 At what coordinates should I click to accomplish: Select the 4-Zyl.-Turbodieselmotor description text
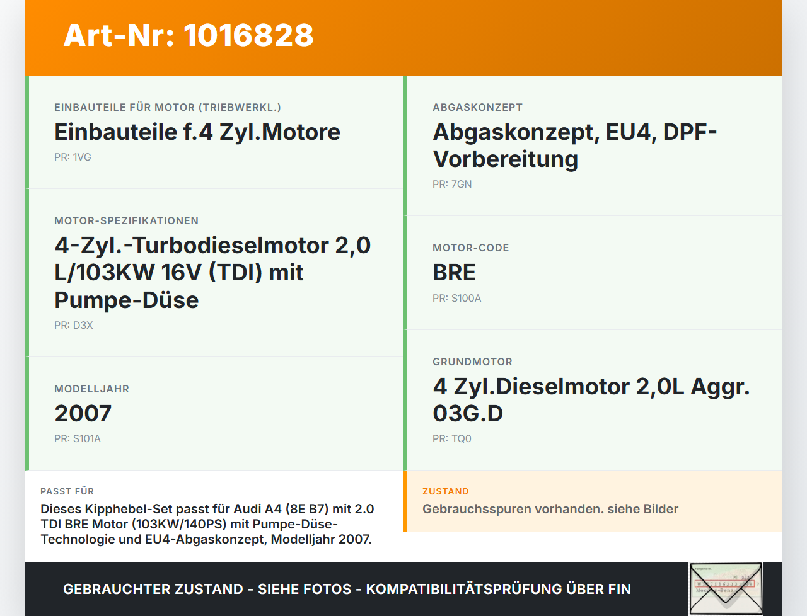coord(212,272)
